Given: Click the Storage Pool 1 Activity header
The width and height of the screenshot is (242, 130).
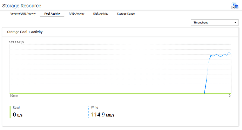Looking at the screenshot, I should 25,32.
